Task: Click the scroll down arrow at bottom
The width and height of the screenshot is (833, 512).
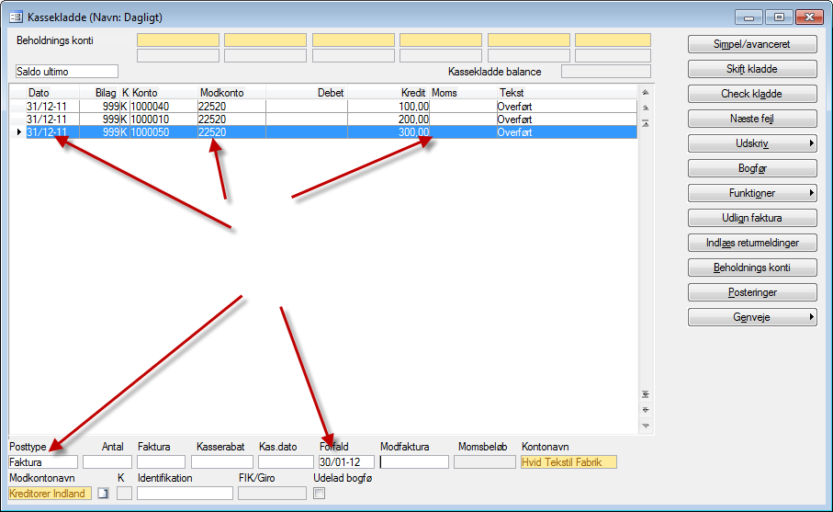Action: point(646,426)
